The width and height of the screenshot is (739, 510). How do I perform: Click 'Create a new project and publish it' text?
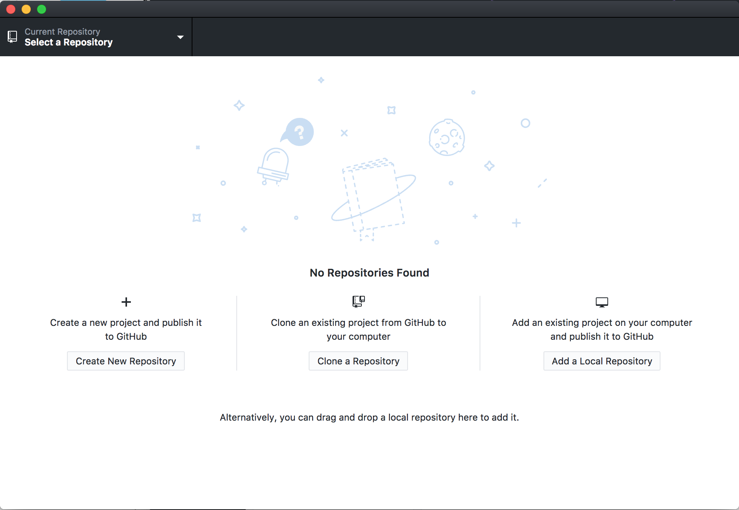[126, 329]
